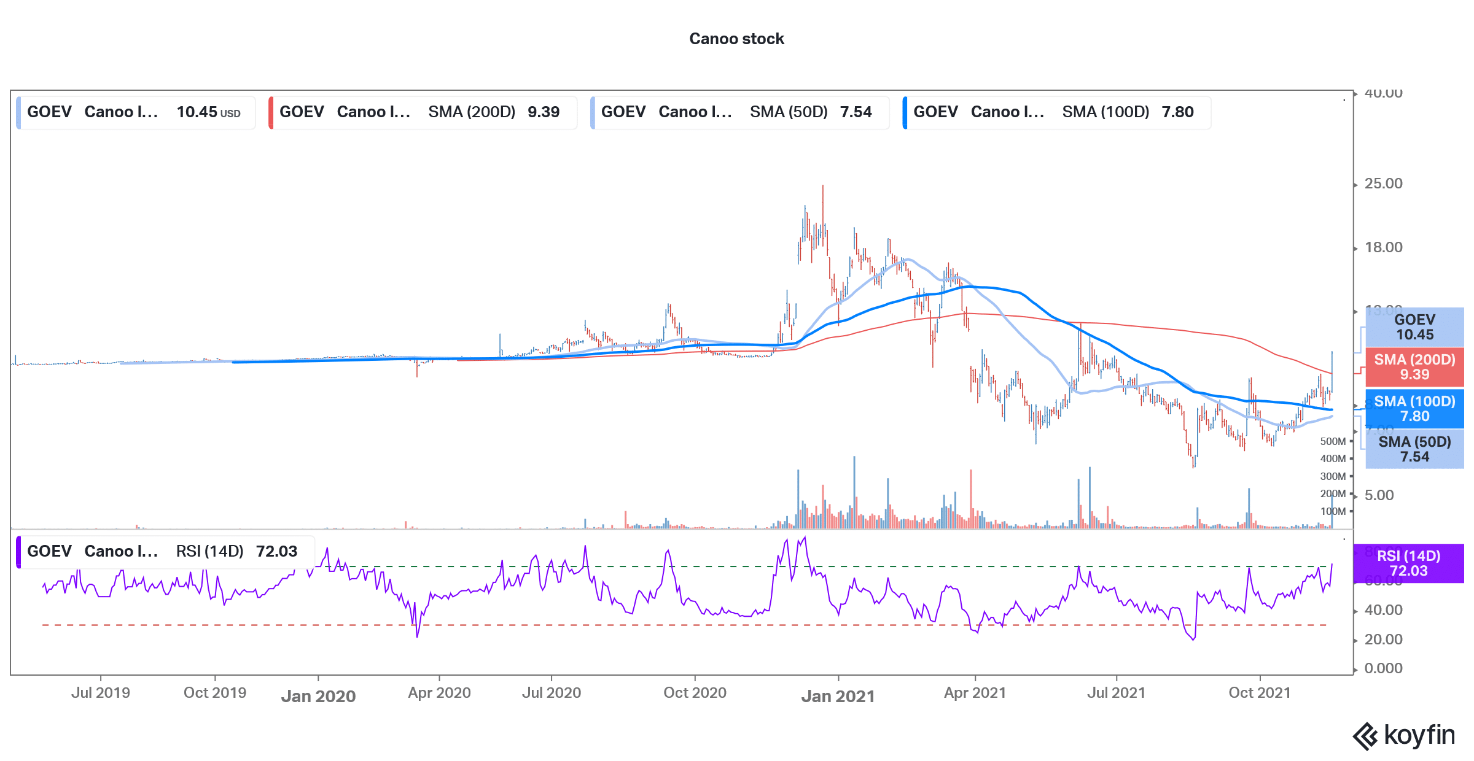
Task: Select the SMA (100D) 7.80 legend box
Action: [1056, 112]
